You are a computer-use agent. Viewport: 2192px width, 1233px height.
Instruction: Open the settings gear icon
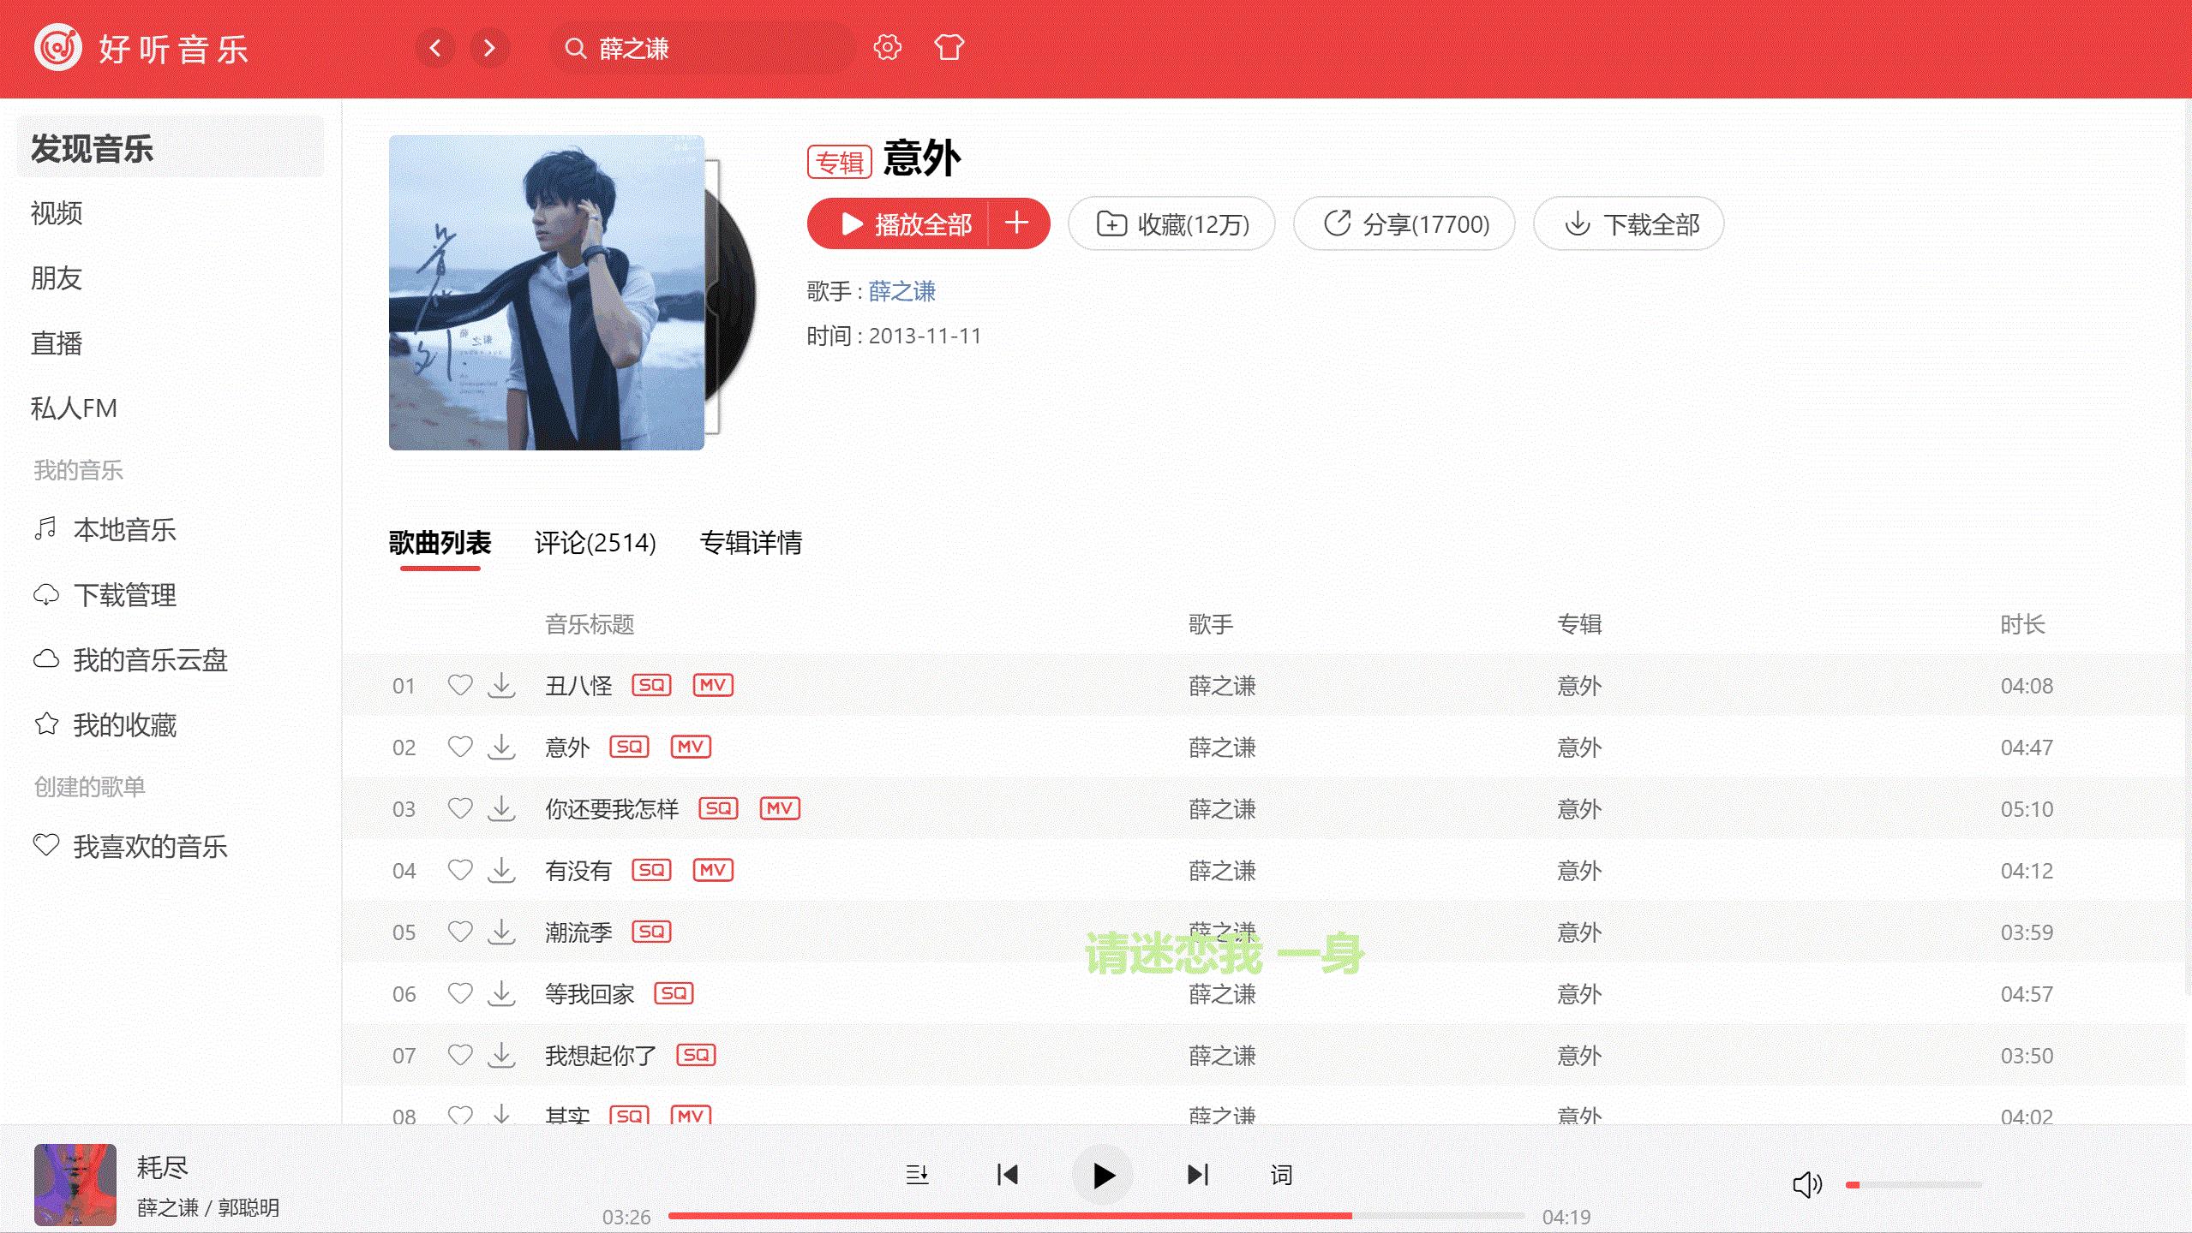[889, 49]
